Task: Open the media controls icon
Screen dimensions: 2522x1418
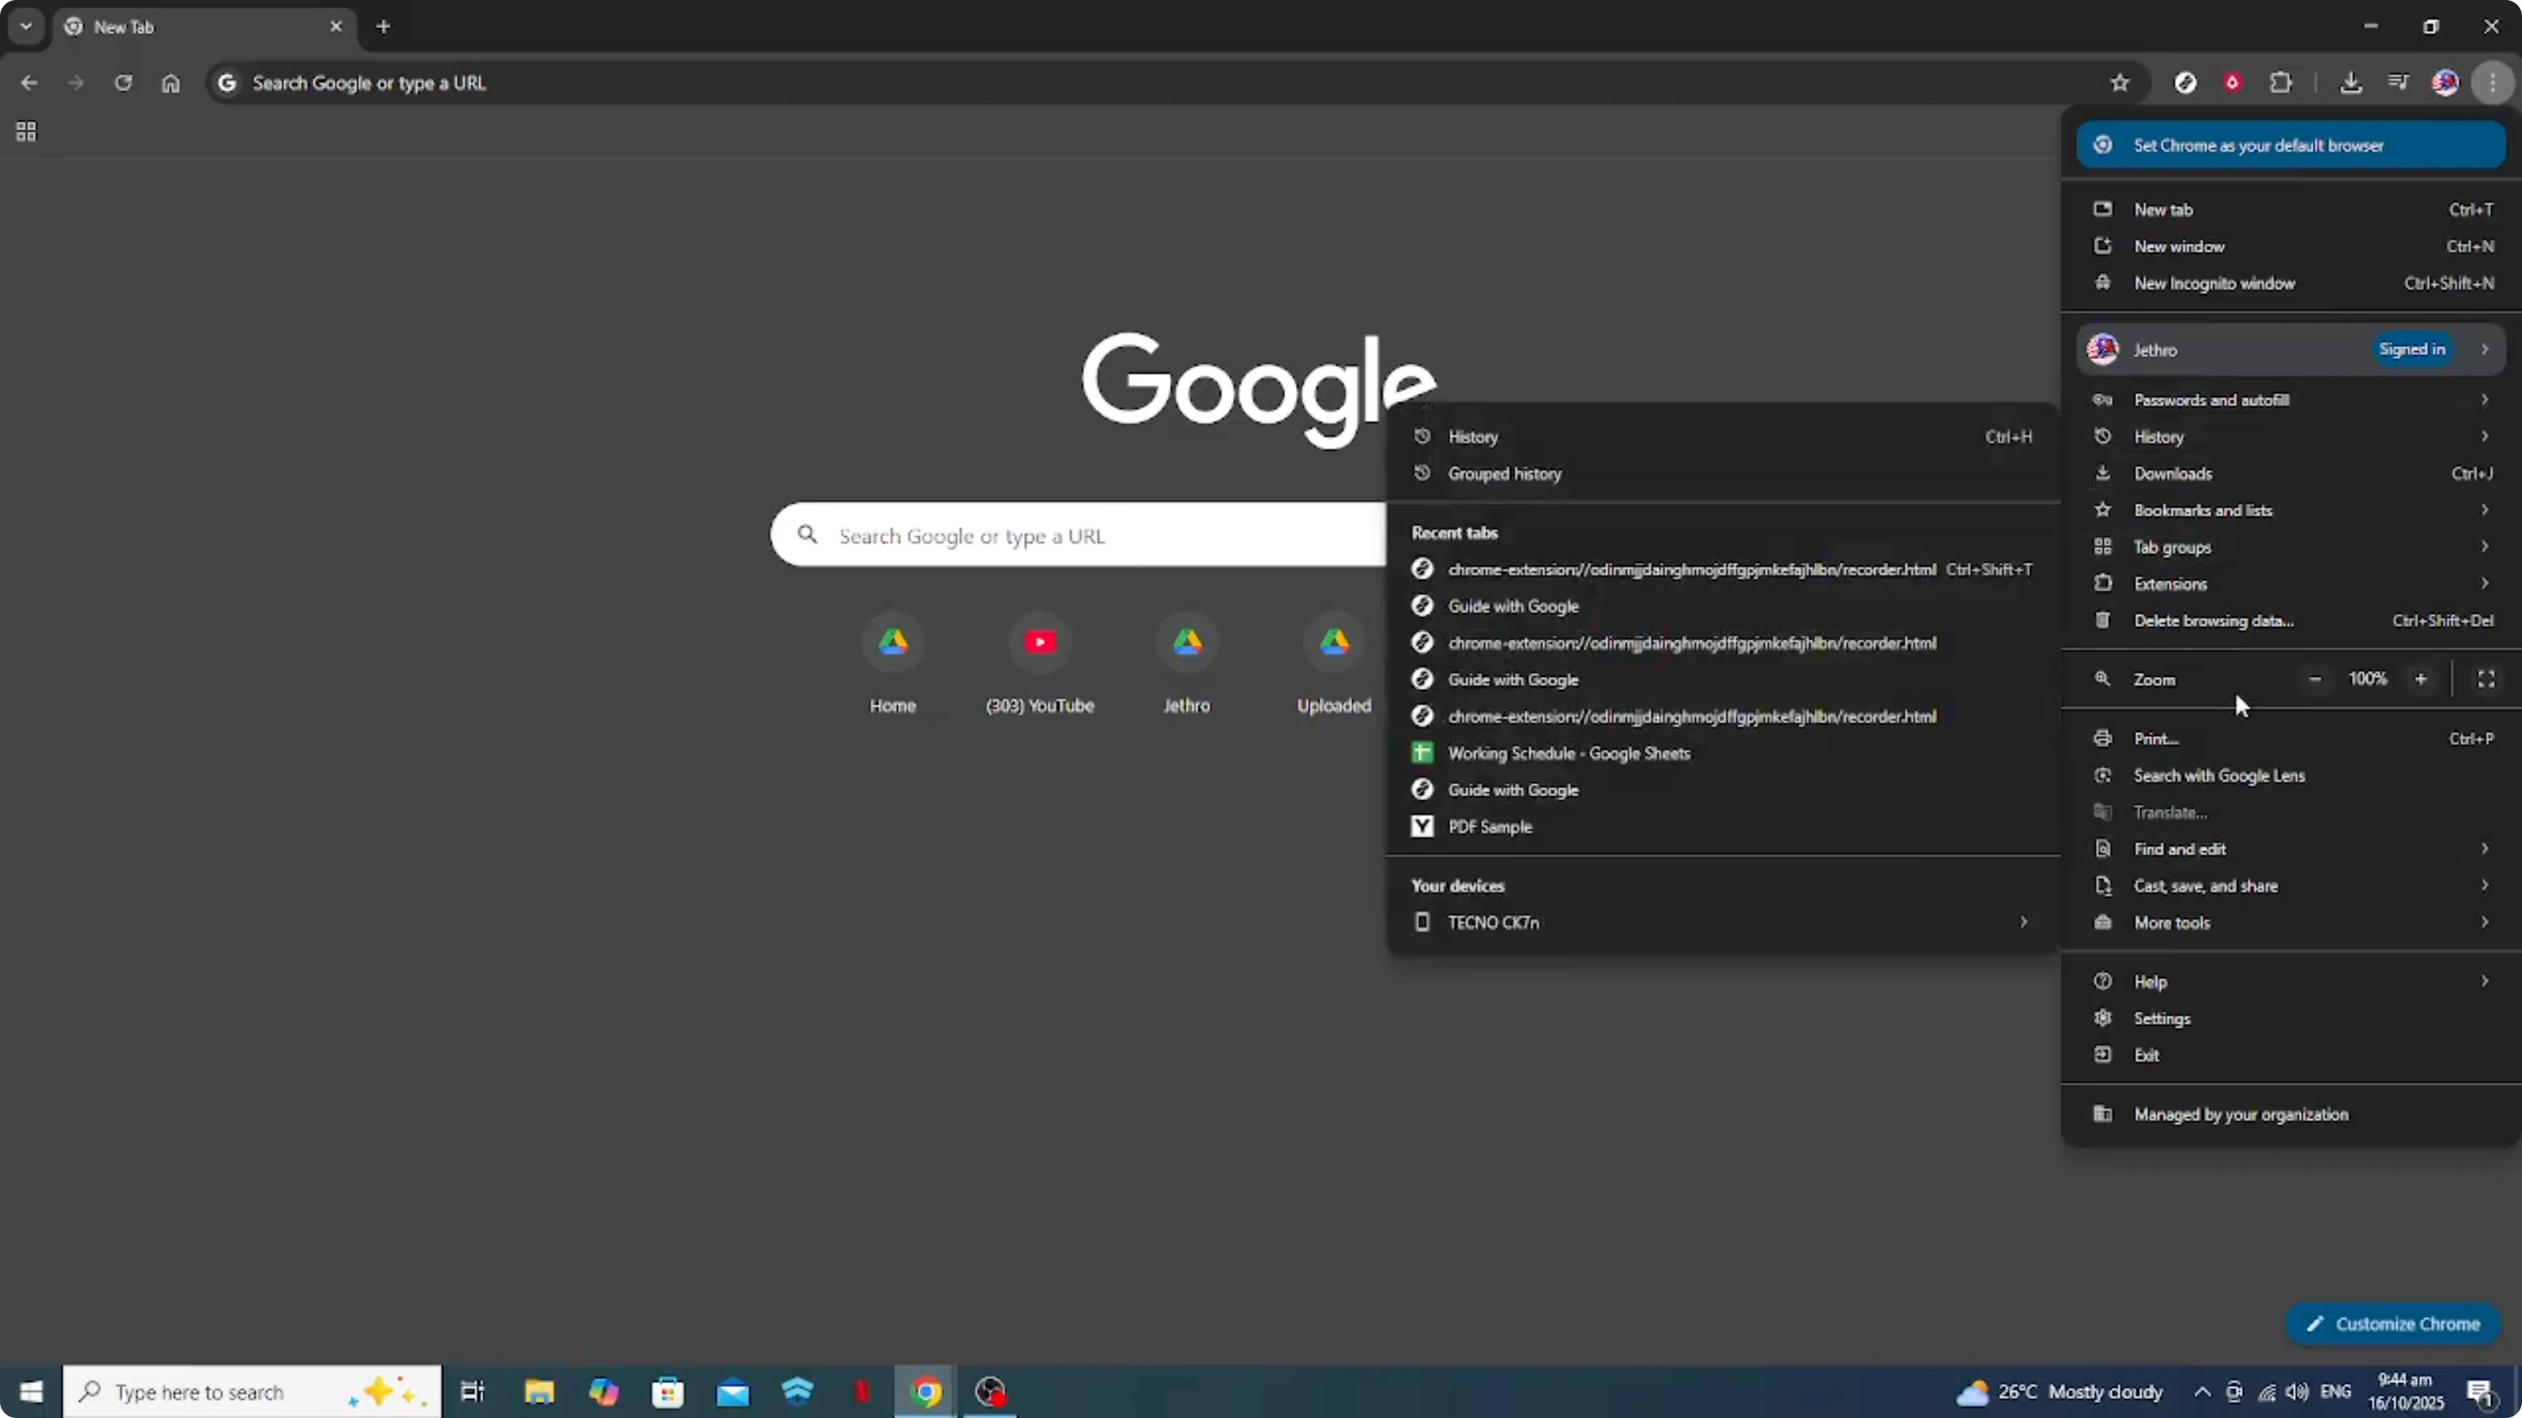Action: (x=2399, y=82)
